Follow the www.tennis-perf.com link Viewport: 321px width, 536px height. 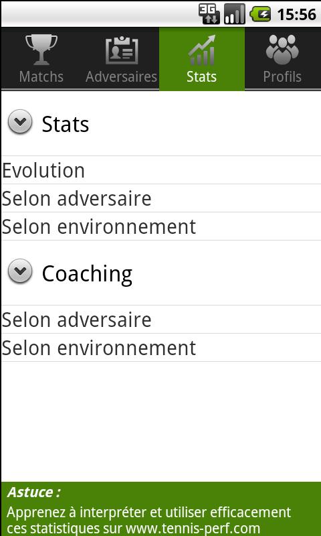click(x=193, y=528)
